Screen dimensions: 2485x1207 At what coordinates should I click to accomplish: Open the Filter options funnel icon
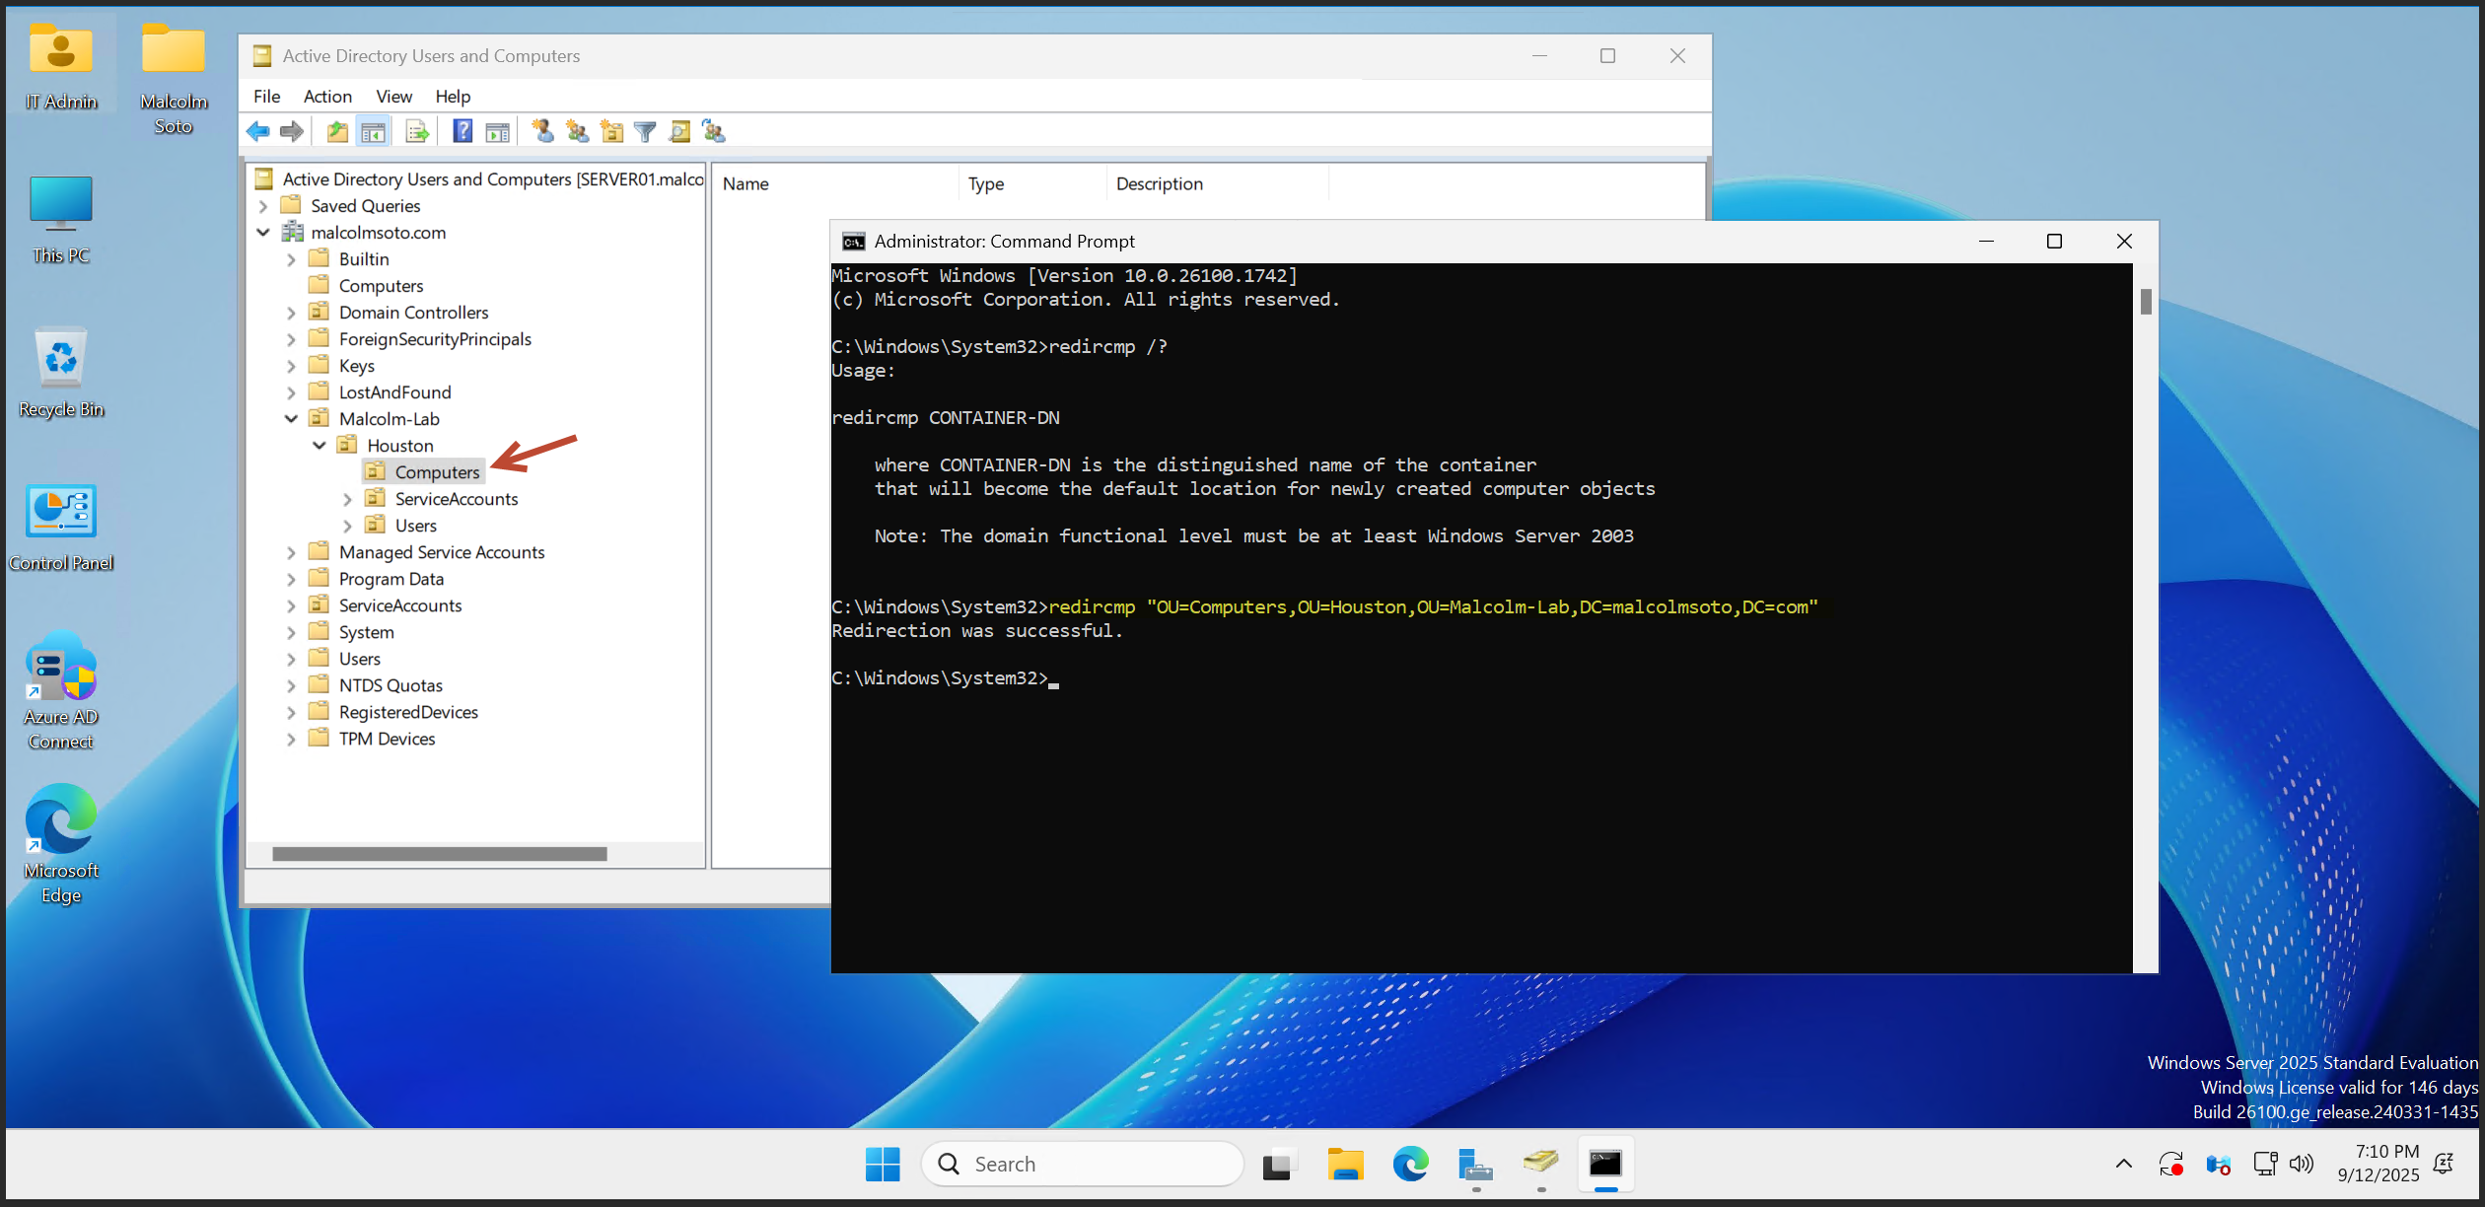645,131
